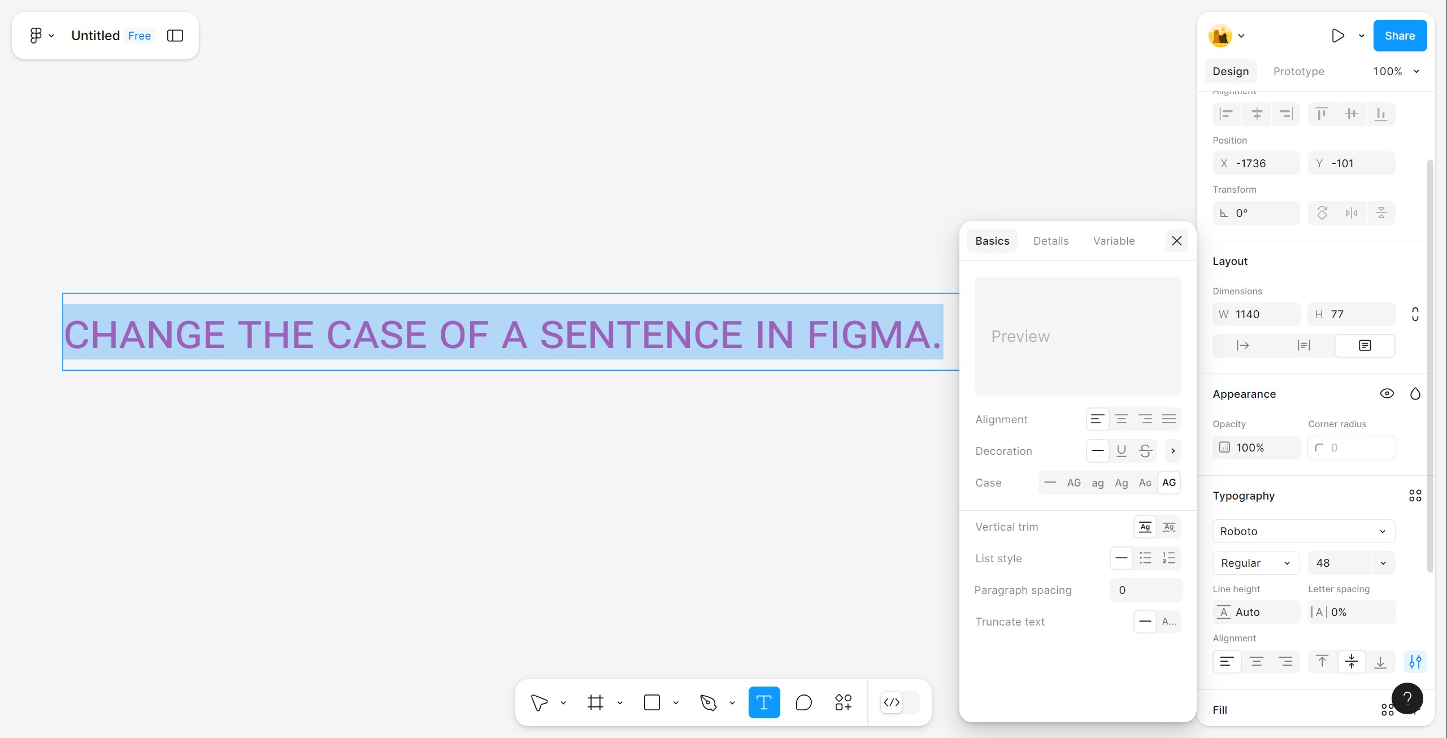The width and height of the screenshot is (1447, 738).
Task: Select numbered List style
Action: coord(1169,558)
